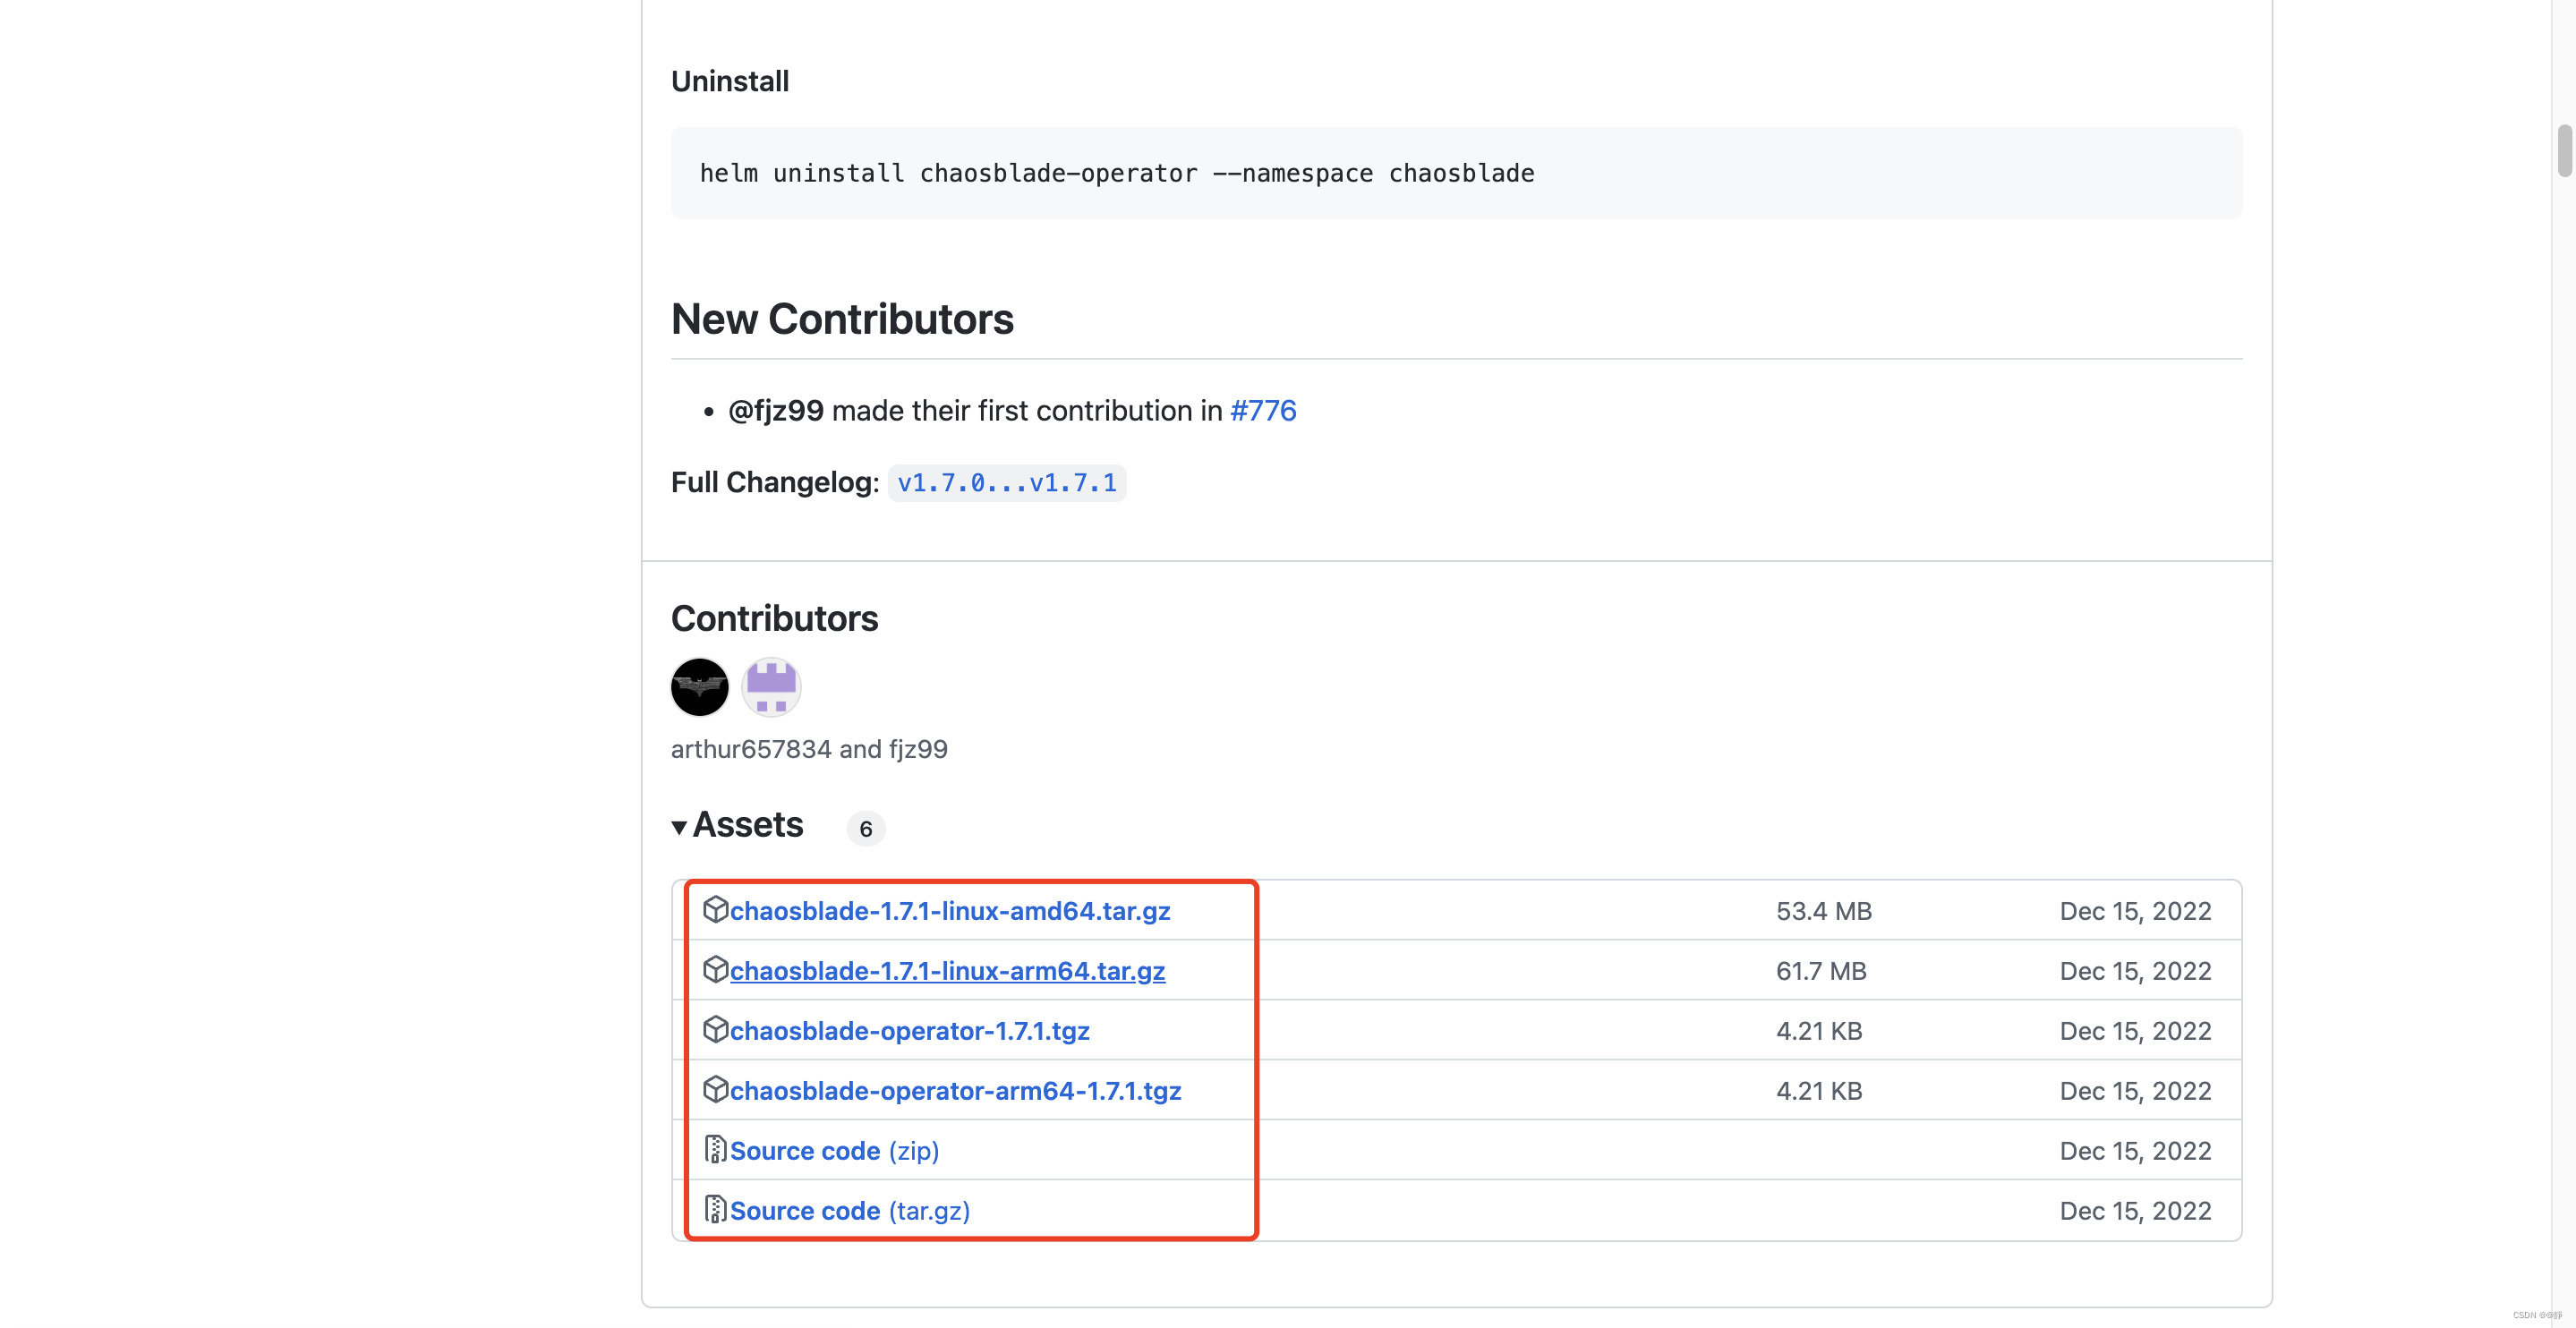The width and height of the screenshot is (2576, 1328).
Task: Click the New Contributors heading
Action: click(843, 320)
